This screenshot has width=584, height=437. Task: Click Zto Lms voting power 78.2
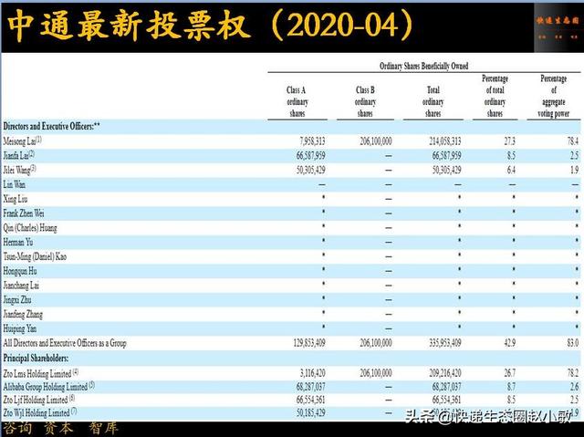coord(572,373)
